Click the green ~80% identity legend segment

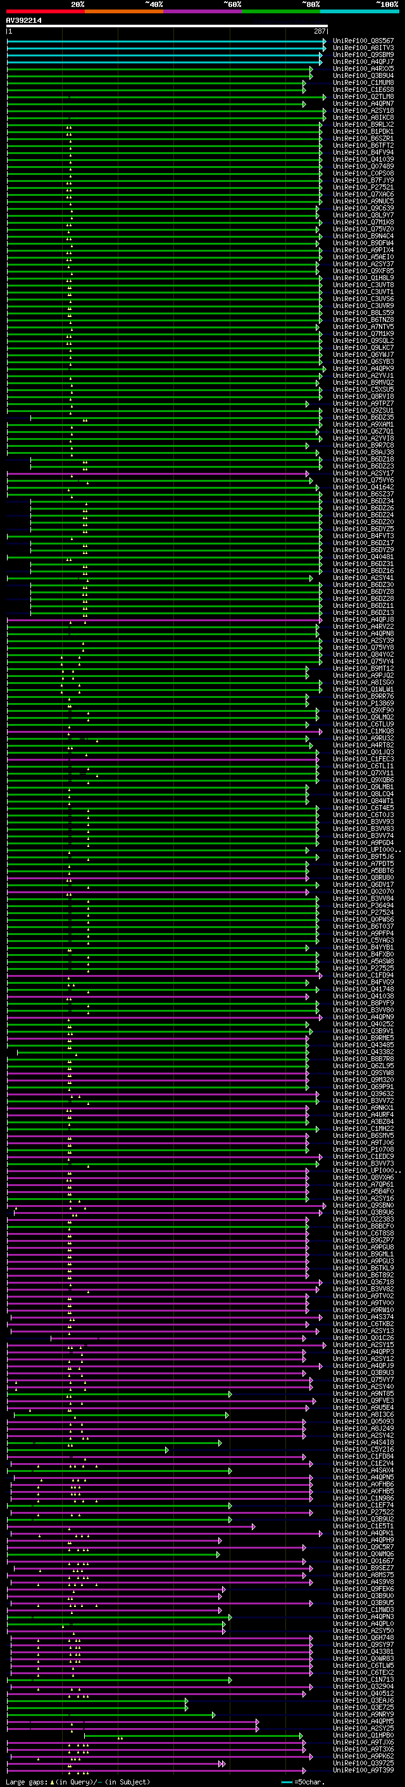[x=280, y=11]
